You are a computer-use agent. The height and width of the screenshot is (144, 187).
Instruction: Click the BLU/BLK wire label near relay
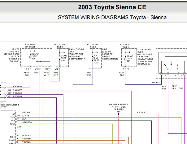[156, 82]
